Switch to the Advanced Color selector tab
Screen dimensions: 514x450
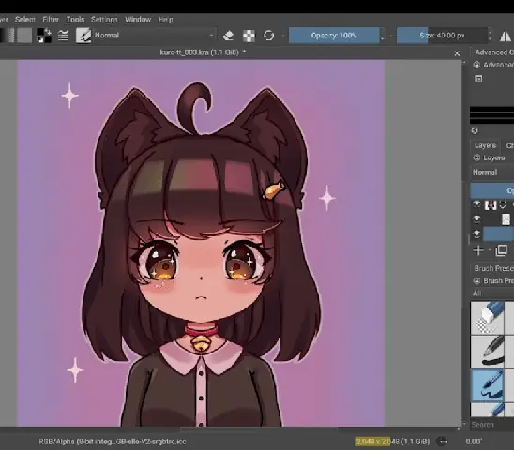point(494,52)
